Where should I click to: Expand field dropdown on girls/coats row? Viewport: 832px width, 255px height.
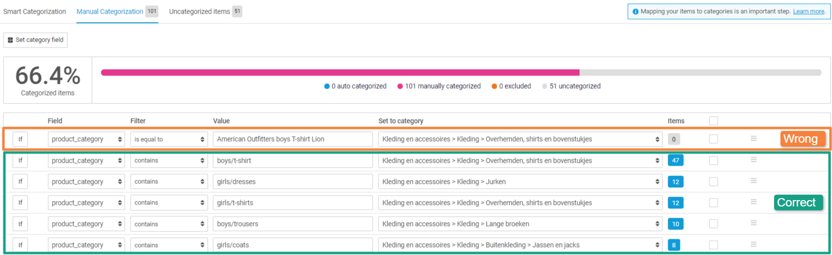tap(86, 245)
